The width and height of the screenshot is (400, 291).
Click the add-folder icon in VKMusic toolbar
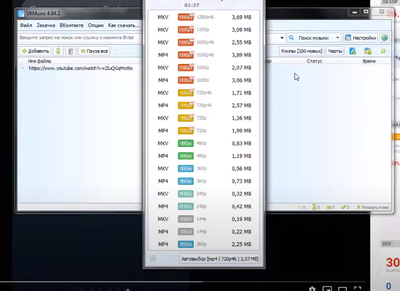pos(367,51)
